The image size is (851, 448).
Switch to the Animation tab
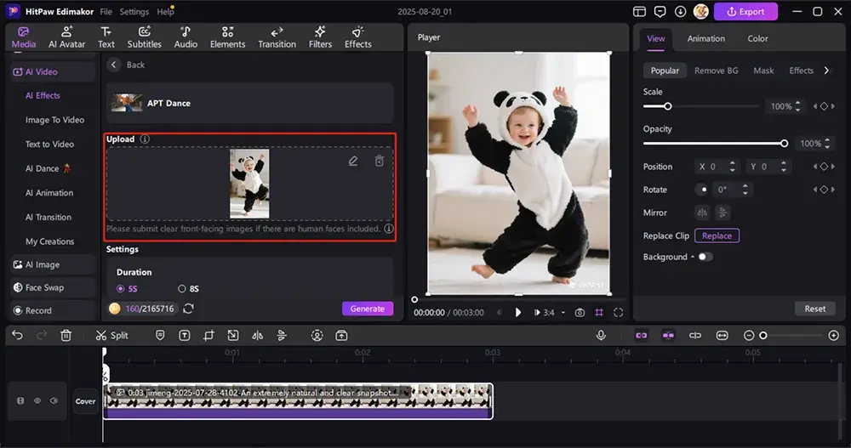[x=705, y=38]
